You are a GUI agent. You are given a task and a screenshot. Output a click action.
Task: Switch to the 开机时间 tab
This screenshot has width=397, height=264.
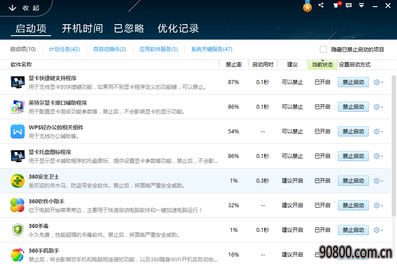pyautogui.click(x=82, y=29)
